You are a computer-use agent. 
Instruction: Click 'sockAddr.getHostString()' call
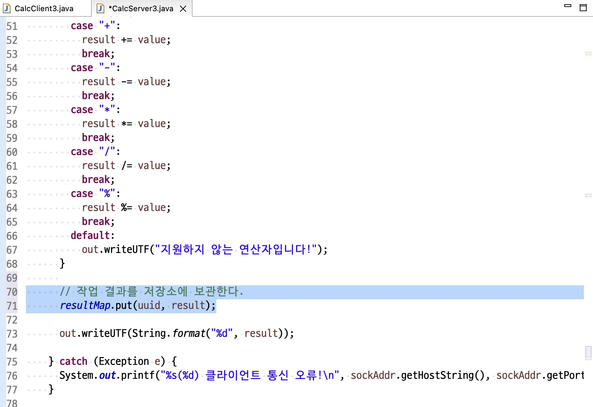click(417, 376)
